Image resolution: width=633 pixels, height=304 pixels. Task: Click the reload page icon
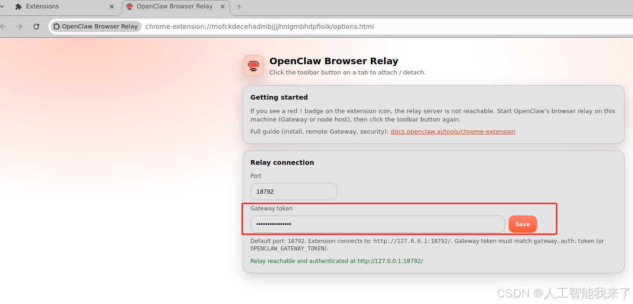click(36, 27)
